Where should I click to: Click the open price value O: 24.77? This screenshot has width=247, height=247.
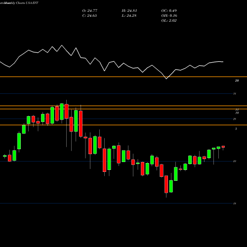point(90,11)
